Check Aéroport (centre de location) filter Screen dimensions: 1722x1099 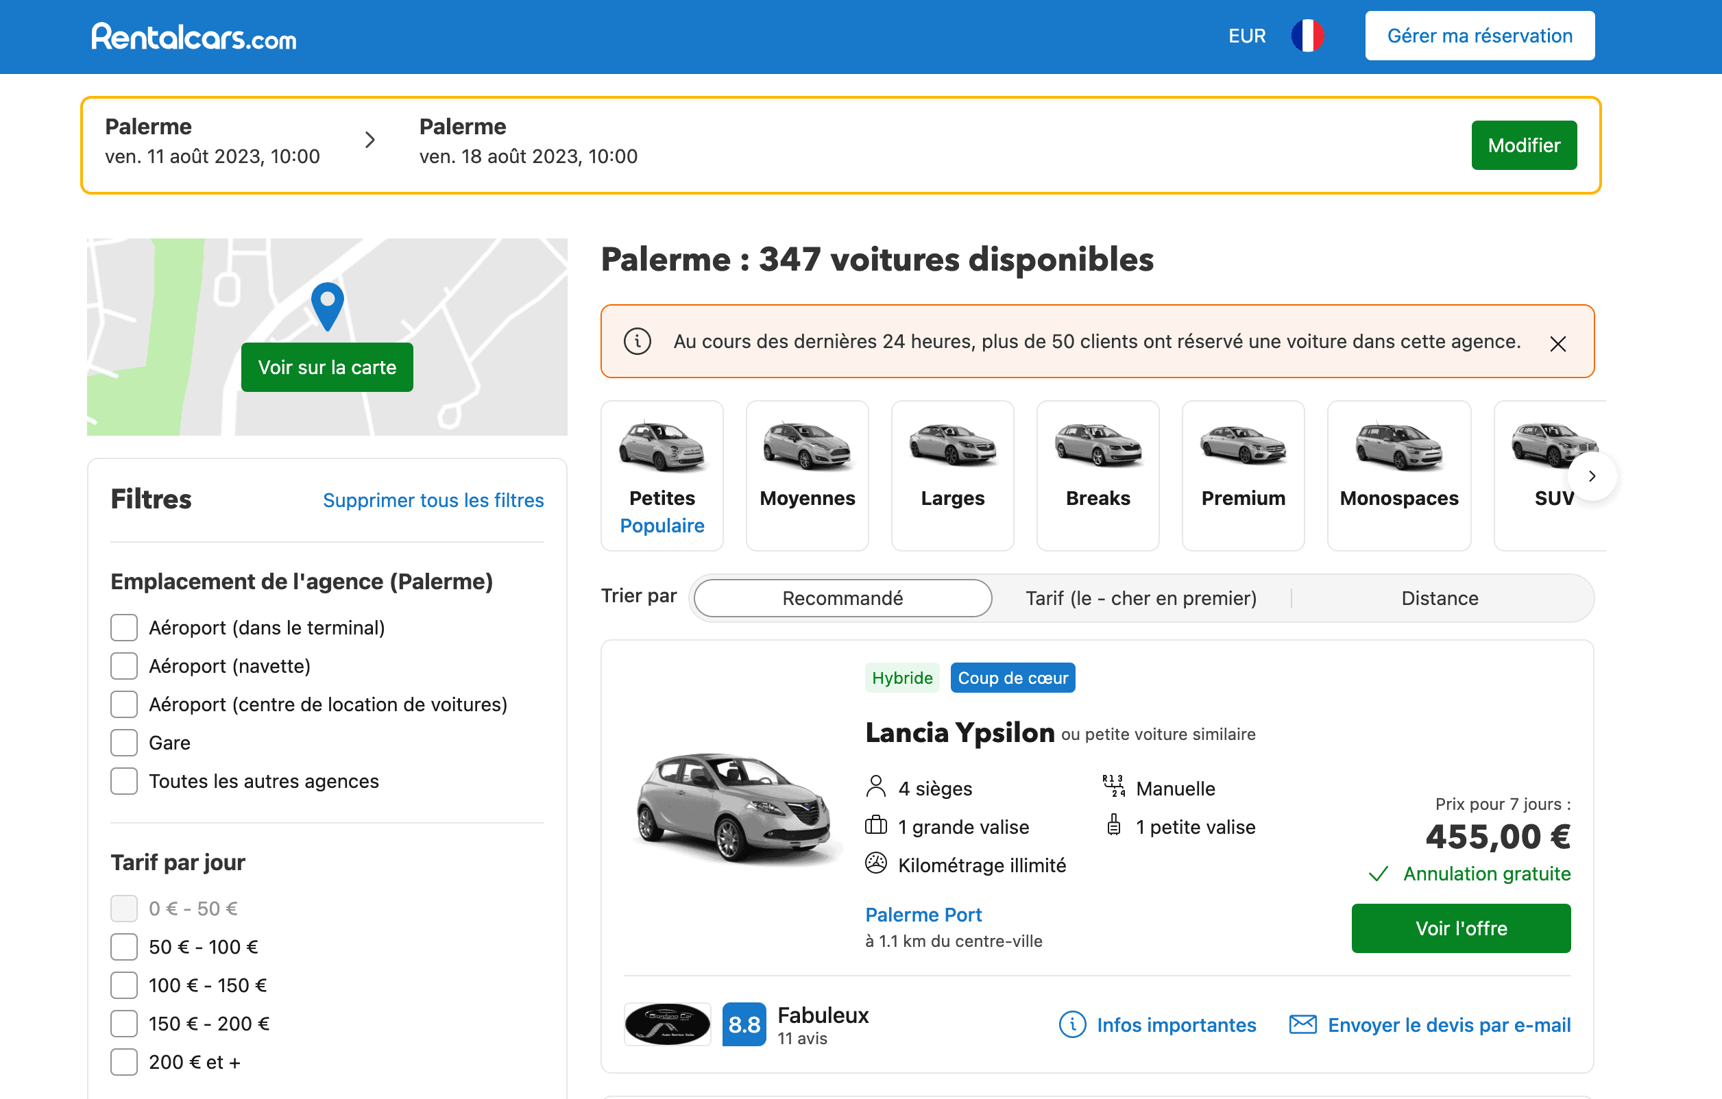(123, 704)
